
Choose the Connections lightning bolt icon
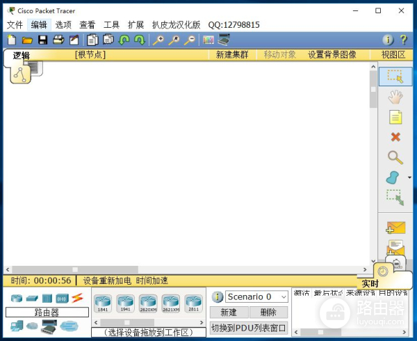tap(77, 298)
